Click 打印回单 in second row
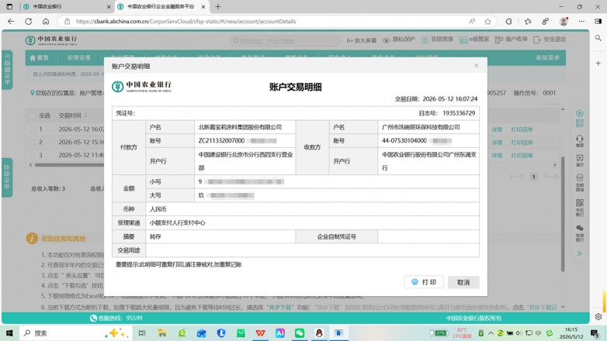Screen dimensions: 607x341 click(x=522, y=143)
